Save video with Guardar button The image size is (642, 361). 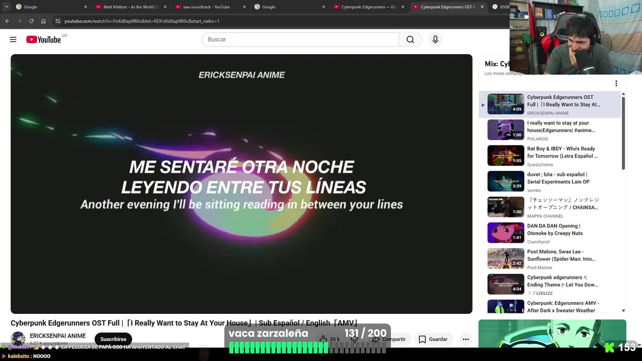[x=433, y=339]
